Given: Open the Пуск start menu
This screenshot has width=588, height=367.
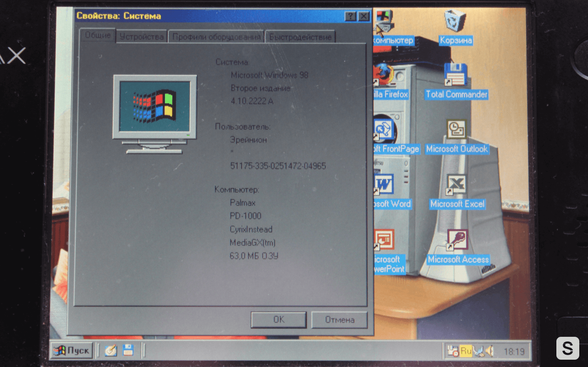Looking at the screenshot, I should pos(72,351).
